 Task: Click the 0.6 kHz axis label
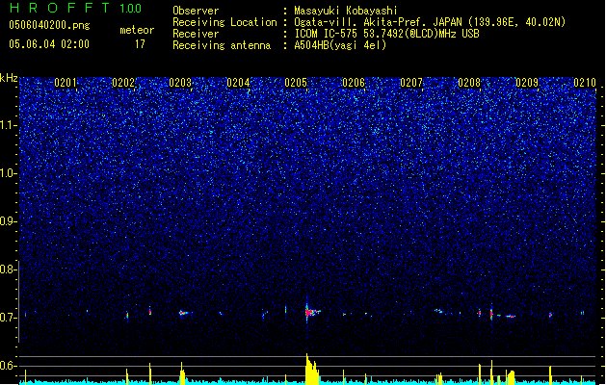point(8,366)
